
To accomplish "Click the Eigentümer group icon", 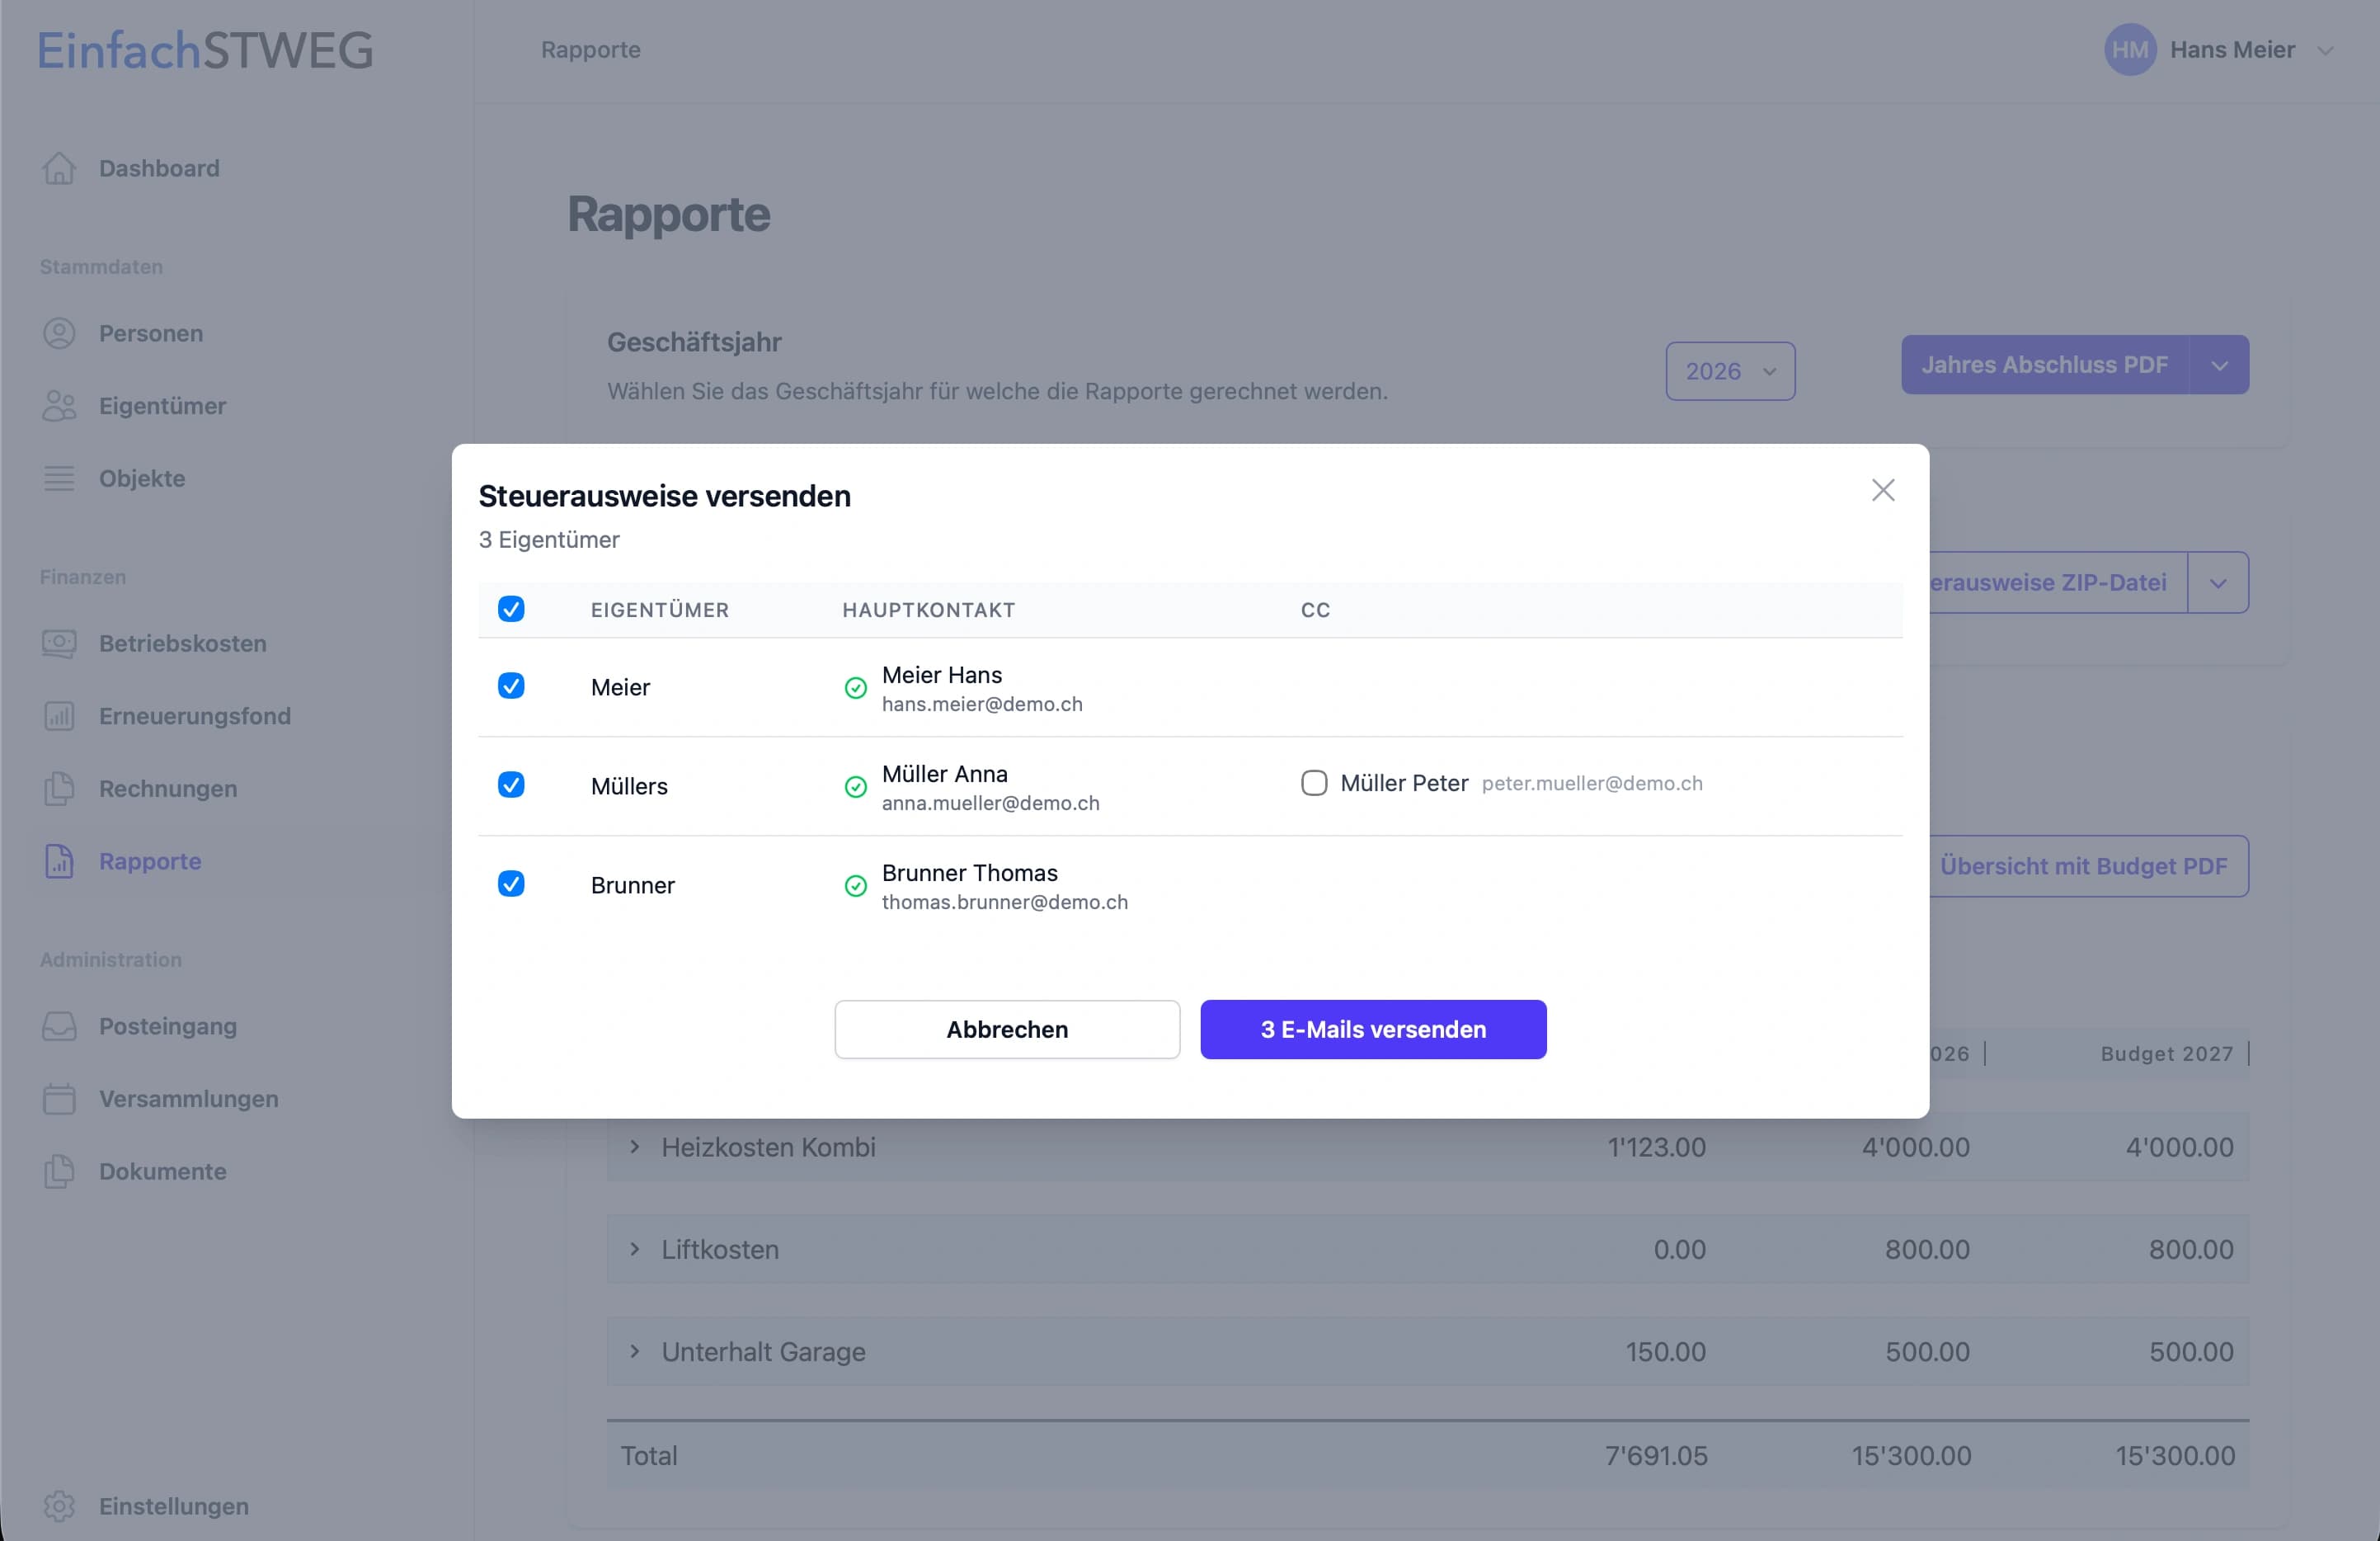I will 59,406.
